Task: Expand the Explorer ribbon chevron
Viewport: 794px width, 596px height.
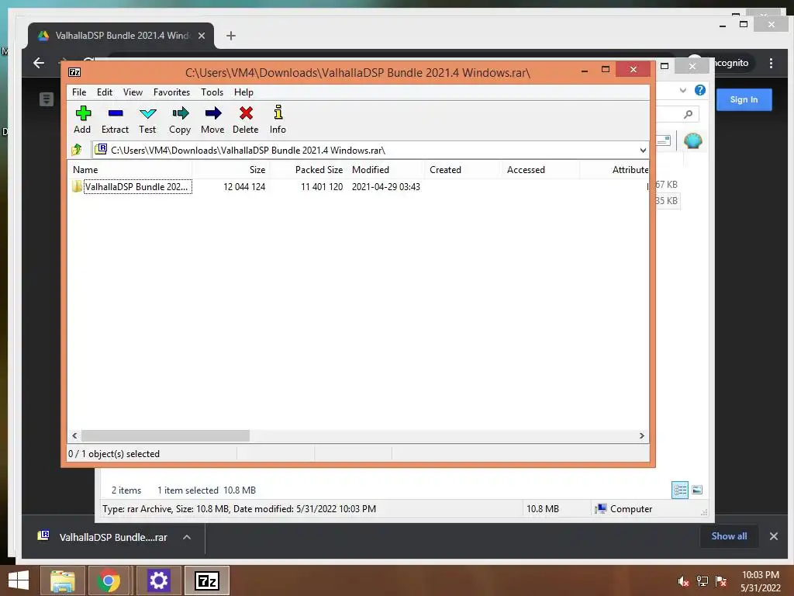Action: [x=682, y=90]
